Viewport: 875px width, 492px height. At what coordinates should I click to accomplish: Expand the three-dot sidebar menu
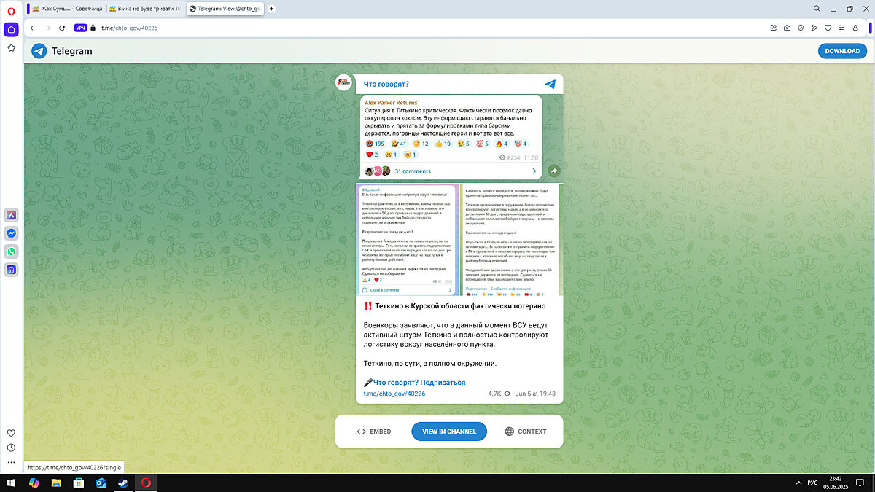coord(11,462)
